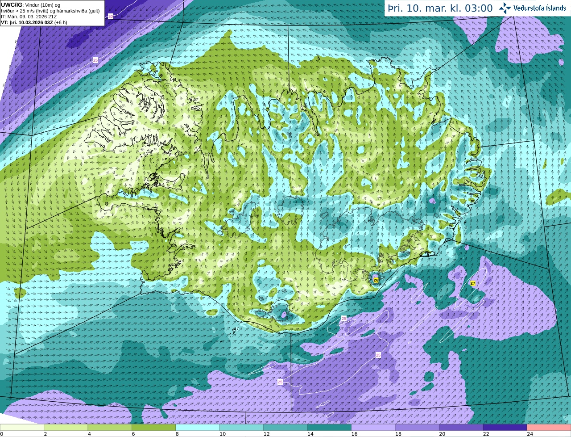The height and width of the screenshot is (437, 571).
Task: Click the legend value 24
Action: 530,434
